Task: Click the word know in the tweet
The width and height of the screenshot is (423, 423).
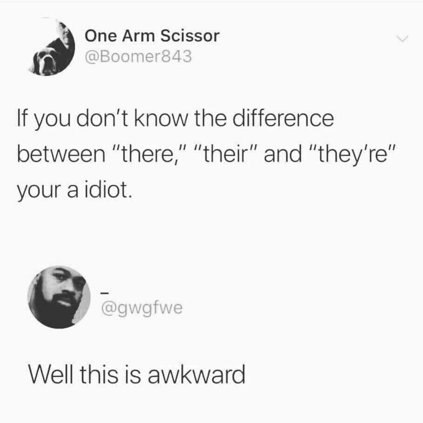Action: pyautogui.click(x=161, y=118)
